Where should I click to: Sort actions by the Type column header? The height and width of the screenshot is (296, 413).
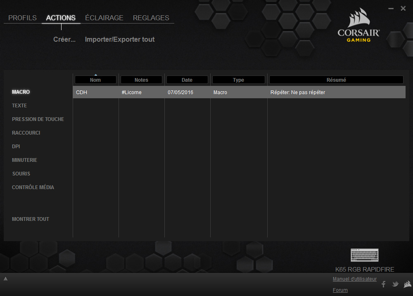click(x=238, y=80)
